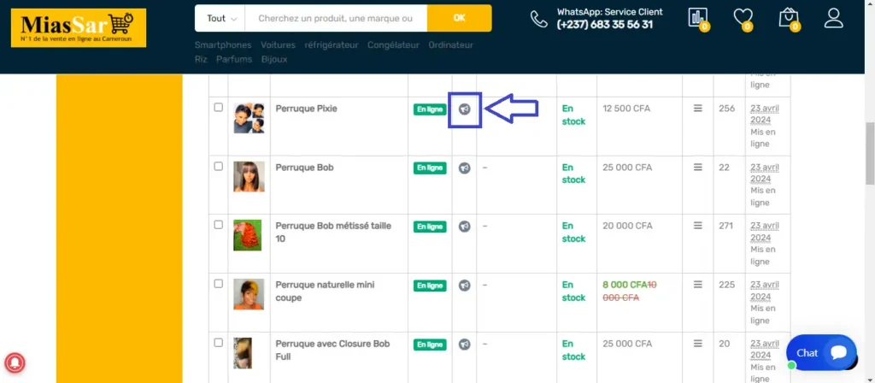The height and width of the screenshot is (383, 875).
Task: Select the Perruque naturelle mini coupe checkbox
Action: [x=219, y=284]
